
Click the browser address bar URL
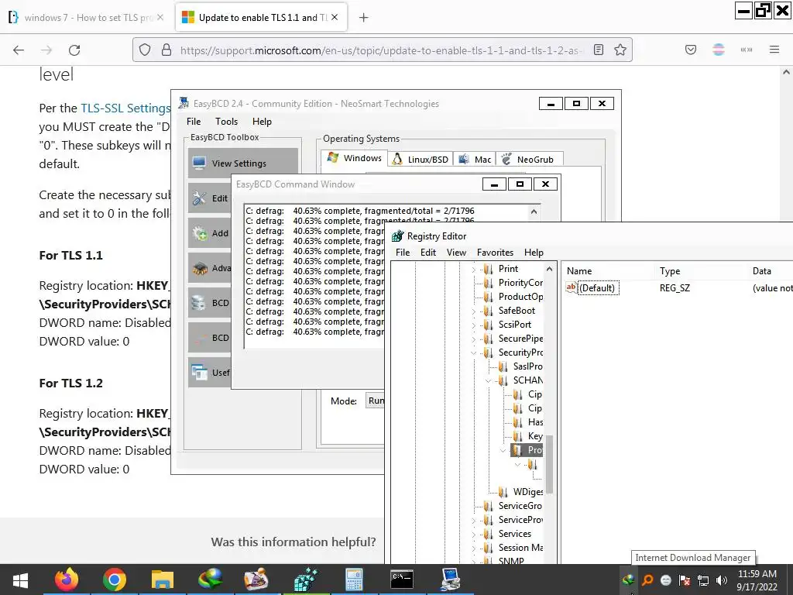(x=380, y=50)
